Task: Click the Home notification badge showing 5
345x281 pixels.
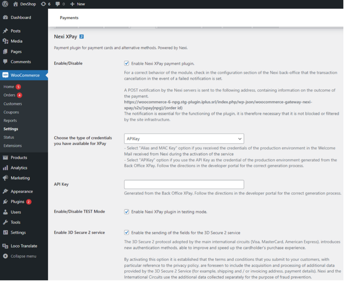Action: [x=18, y=87]
